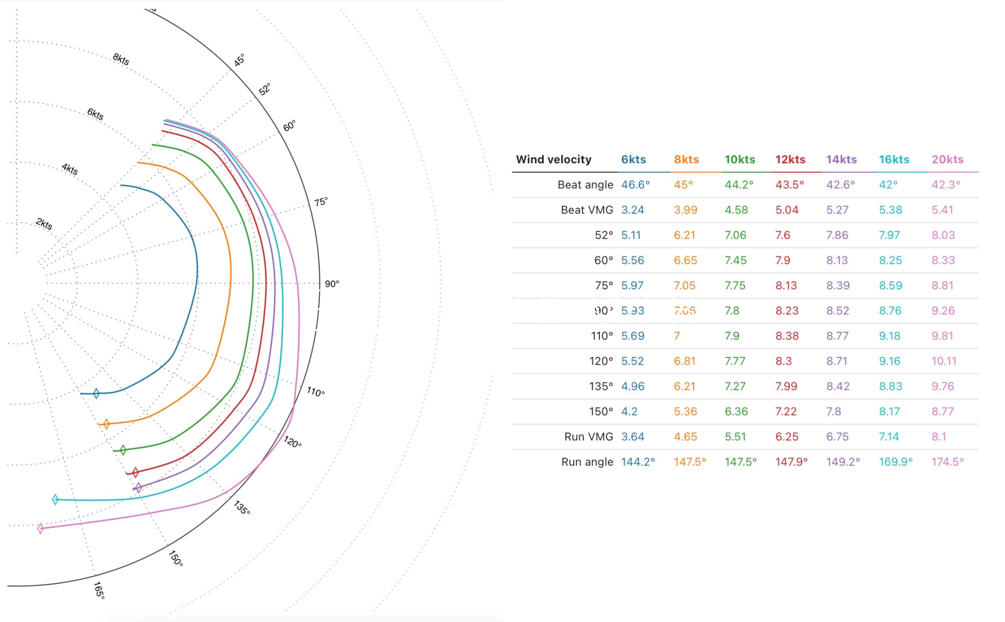Click the 9.18 speed cell
This screenshot has height=622, width=1005.
coord(889,336)
